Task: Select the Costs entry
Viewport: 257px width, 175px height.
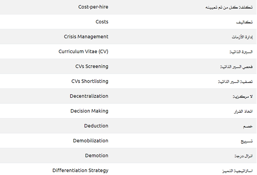Action: [102, 22]
